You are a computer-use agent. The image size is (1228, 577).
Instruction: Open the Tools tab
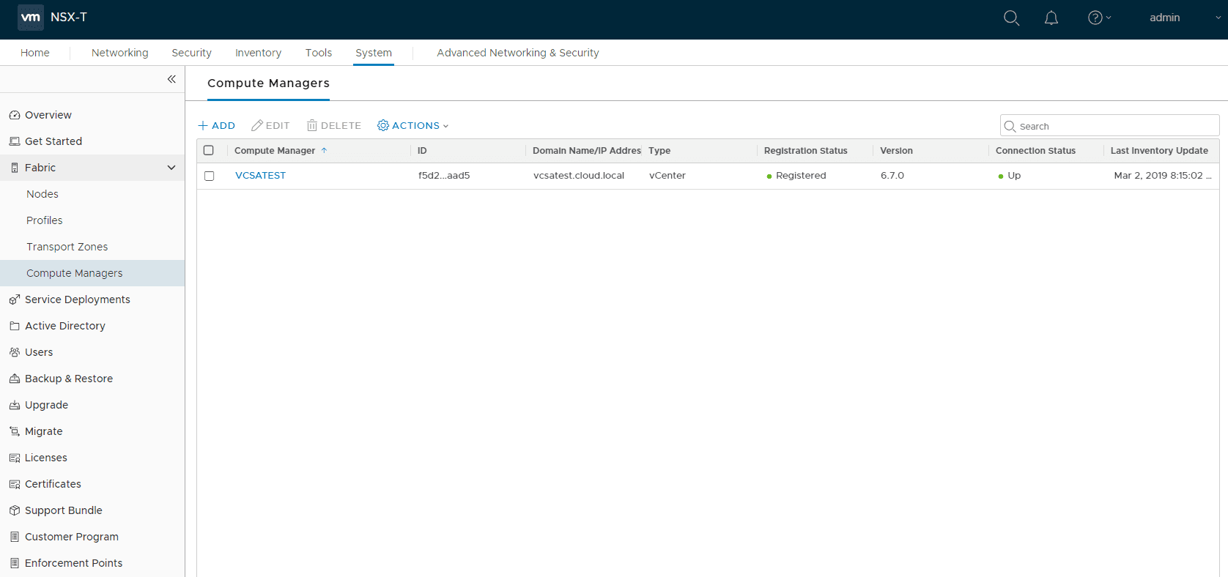[x=319, y=53]
